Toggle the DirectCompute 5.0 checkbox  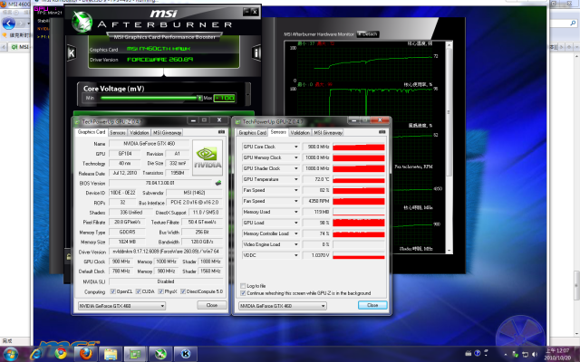pyautogui.click(x=183, y=291)
